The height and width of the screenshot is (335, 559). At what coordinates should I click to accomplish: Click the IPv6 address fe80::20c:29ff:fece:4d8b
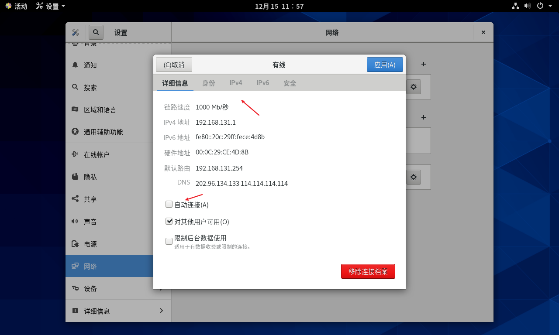(230, 137)
